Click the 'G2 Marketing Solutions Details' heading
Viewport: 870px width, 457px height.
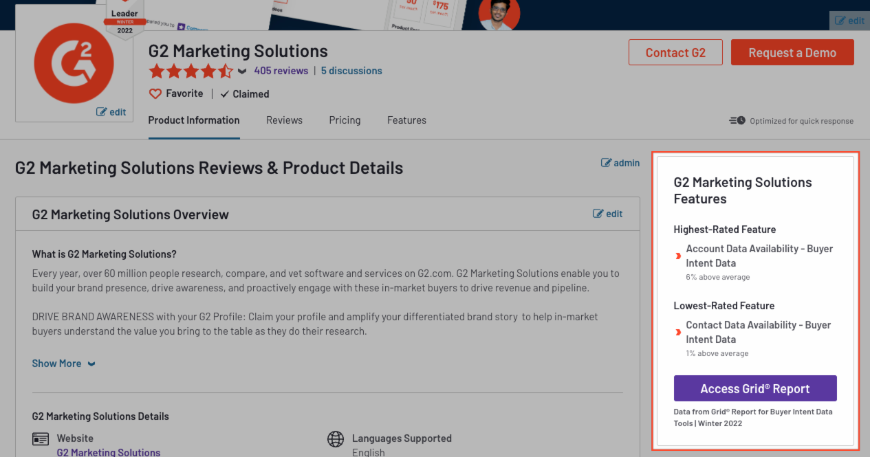point(100,416)
